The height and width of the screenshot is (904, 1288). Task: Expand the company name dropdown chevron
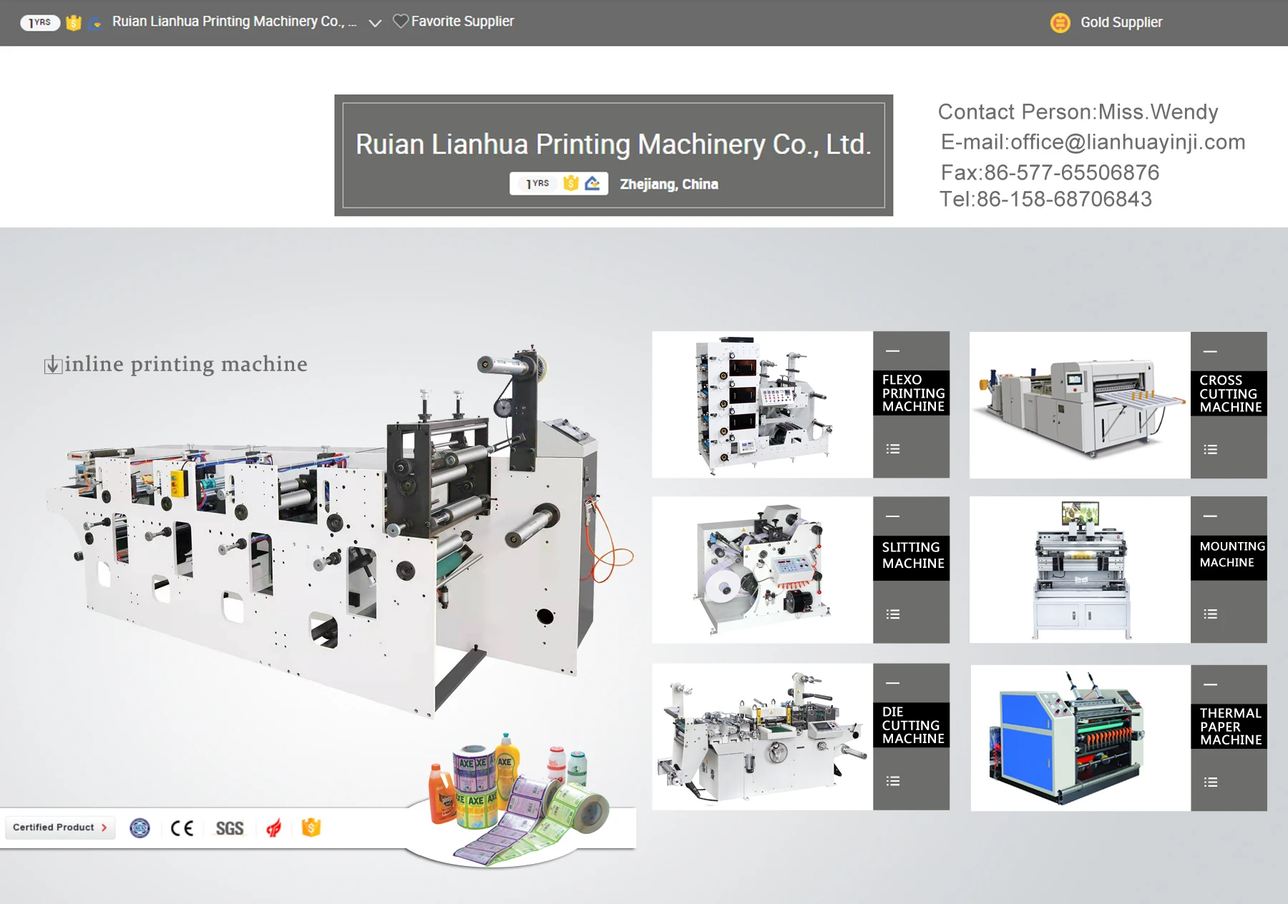[374, 23]
